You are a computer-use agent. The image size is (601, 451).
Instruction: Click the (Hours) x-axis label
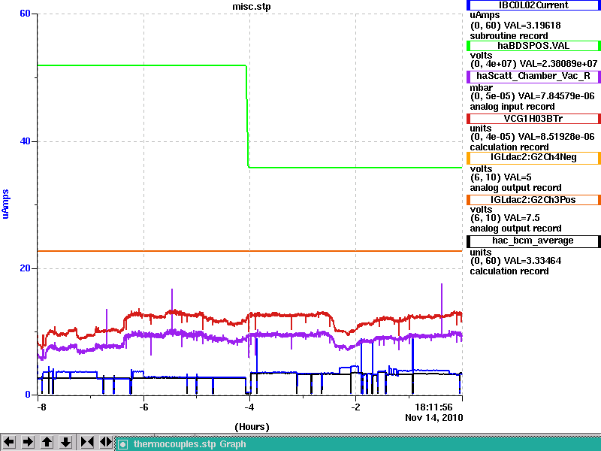tap(252, 427)
